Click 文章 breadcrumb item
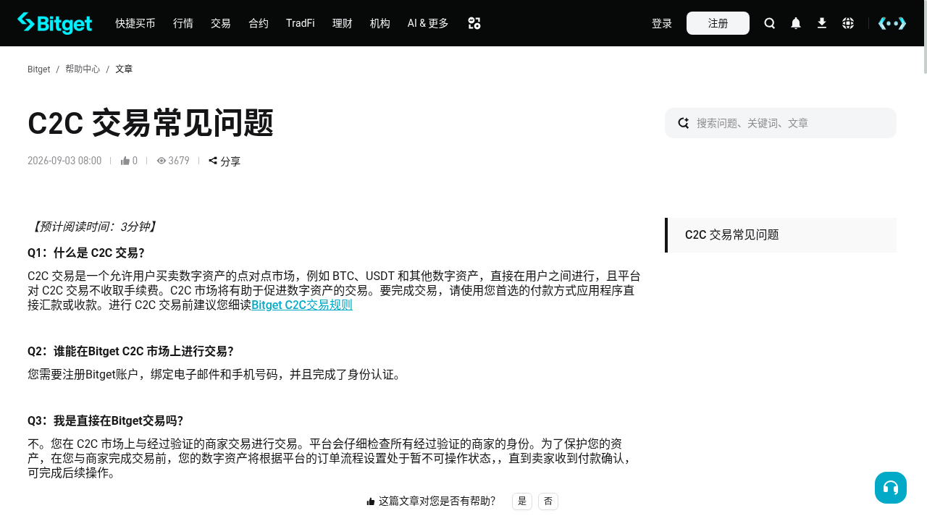Image resolution: width=927 pixels, height=521 pixels. pyautogui.click(x=124, y=69)
